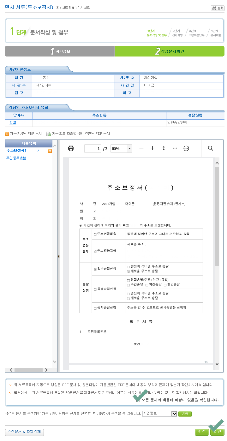Click 서류 제출 breadcrumb text

68,8
